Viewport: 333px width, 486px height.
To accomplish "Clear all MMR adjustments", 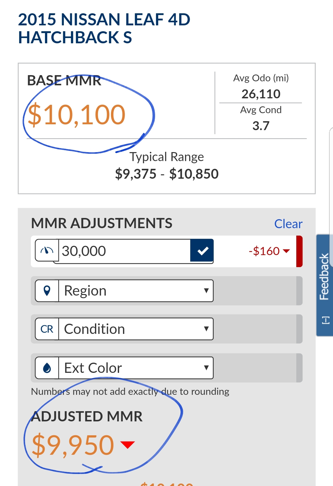I will [288, 224].
